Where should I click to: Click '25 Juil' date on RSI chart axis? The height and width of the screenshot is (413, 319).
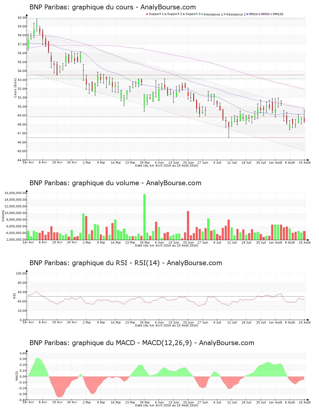(261, 322)
